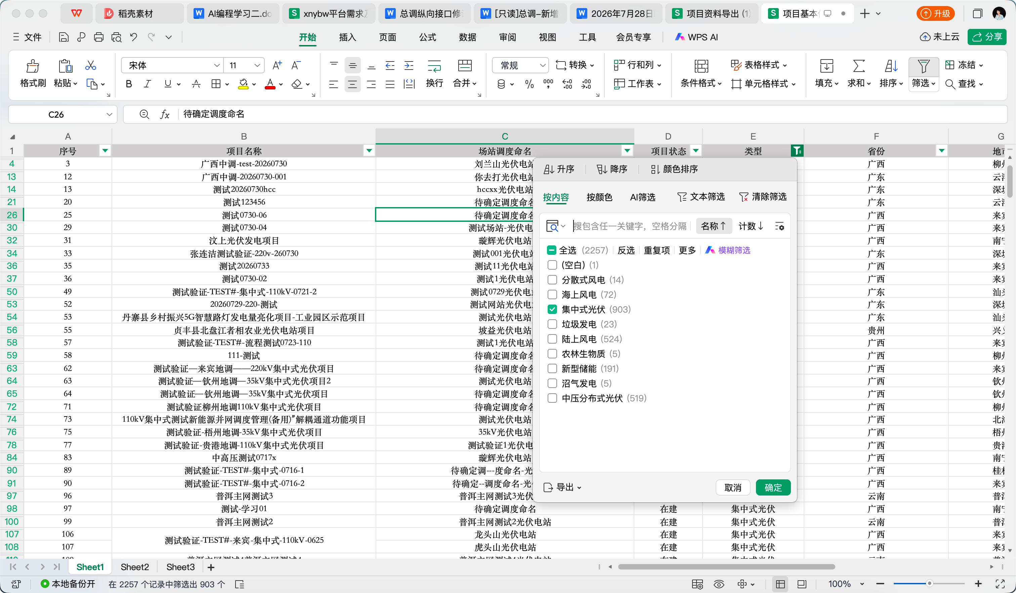Click the Find (查找) magnifier icon

(x=950, y=84)
